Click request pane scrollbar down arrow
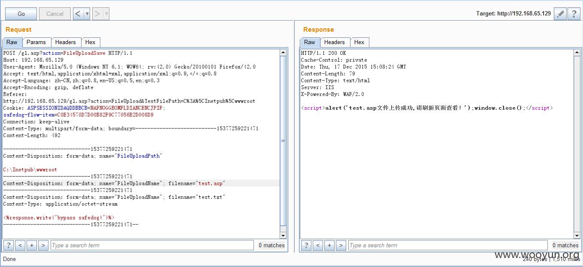Viewport: 583px width, 267px height. coord(283,235)
